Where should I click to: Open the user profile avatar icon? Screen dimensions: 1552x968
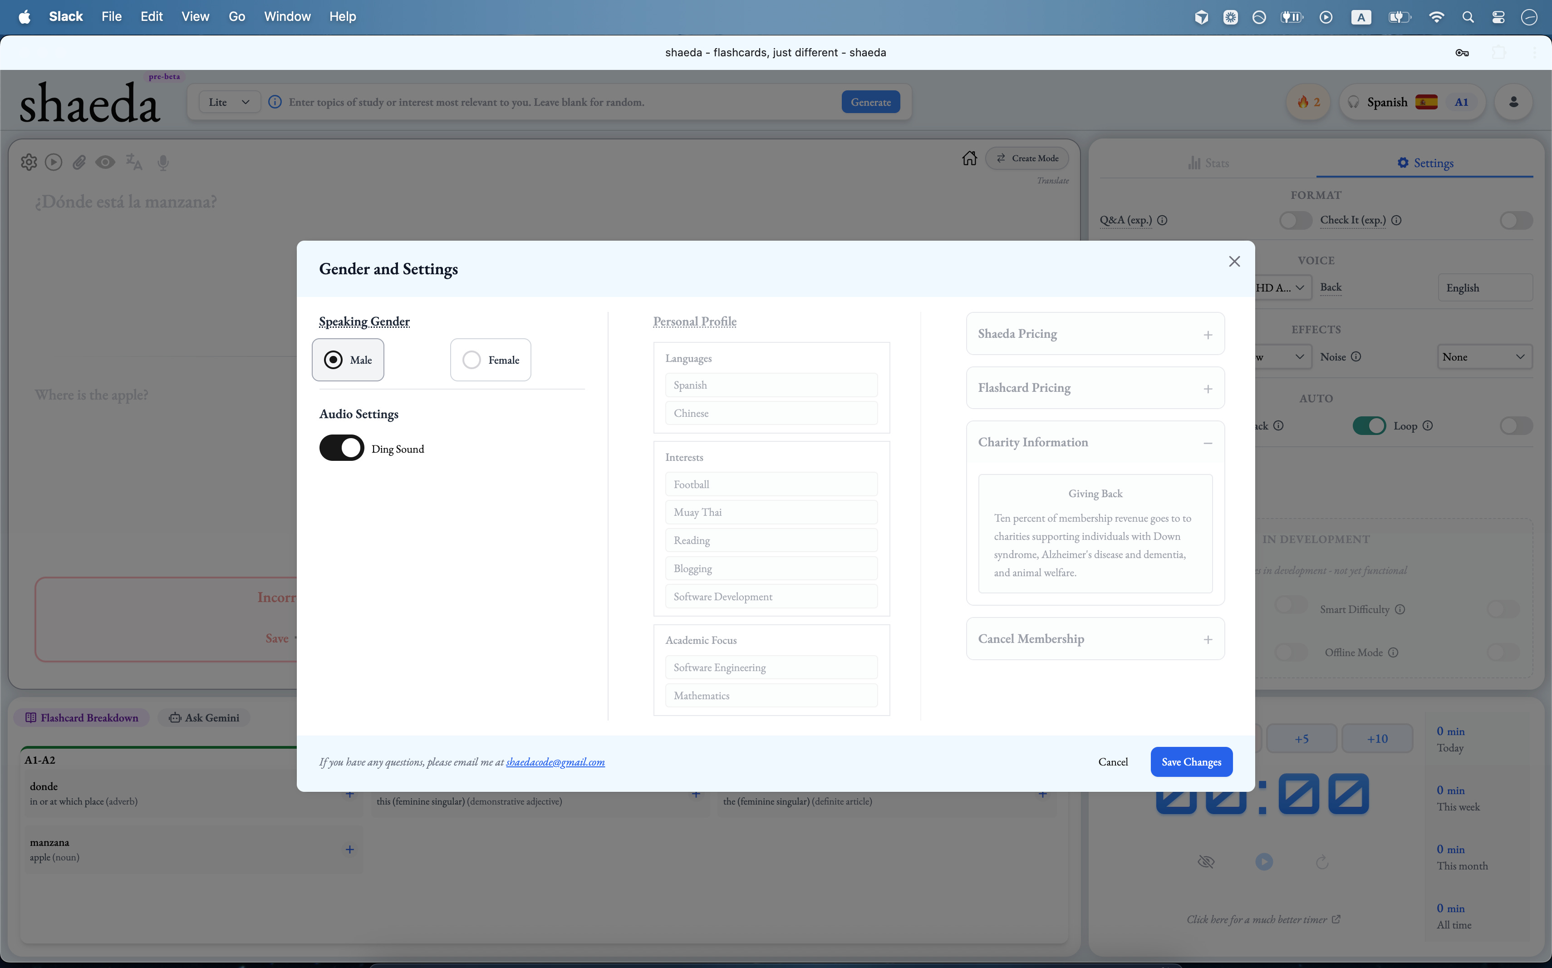pyautogui.click(x=1513, y=102)
